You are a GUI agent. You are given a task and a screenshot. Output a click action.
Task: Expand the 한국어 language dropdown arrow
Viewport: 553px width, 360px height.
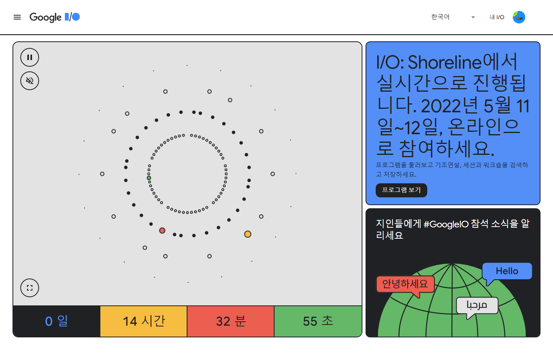pyautogui.click(x=473, y=17)
